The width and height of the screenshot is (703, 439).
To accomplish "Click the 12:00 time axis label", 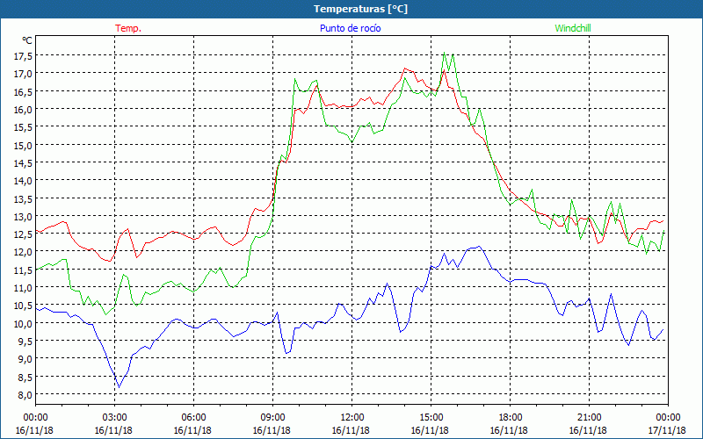I will [352, 418].
